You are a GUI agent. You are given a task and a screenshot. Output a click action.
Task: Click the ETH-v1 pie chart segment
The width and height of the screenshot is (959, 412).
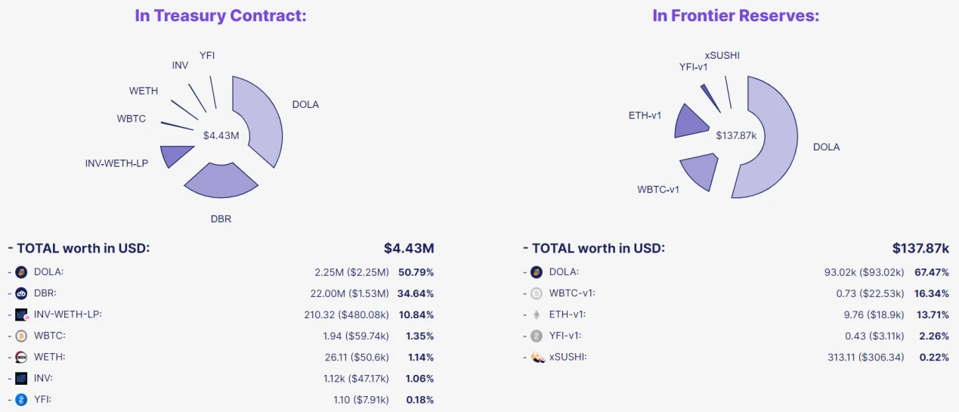(691, 122)
